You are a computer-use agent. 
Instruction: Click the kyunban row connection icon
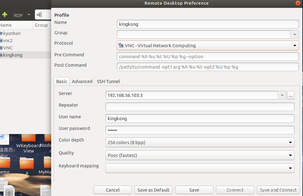(1, 33)
